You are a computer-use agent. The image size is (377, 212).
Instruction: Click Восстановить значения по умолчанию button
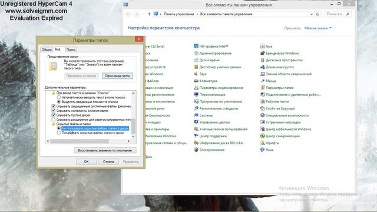click(105, 151)
